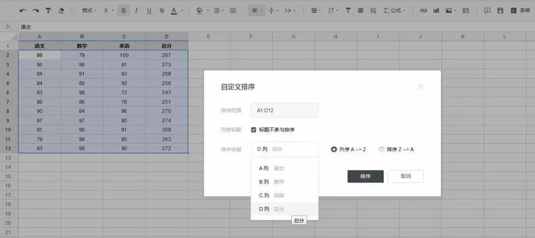This screenshot has width=535, height=238.
Task: Open the 排序依据 column dropdown
Action: 284,149
